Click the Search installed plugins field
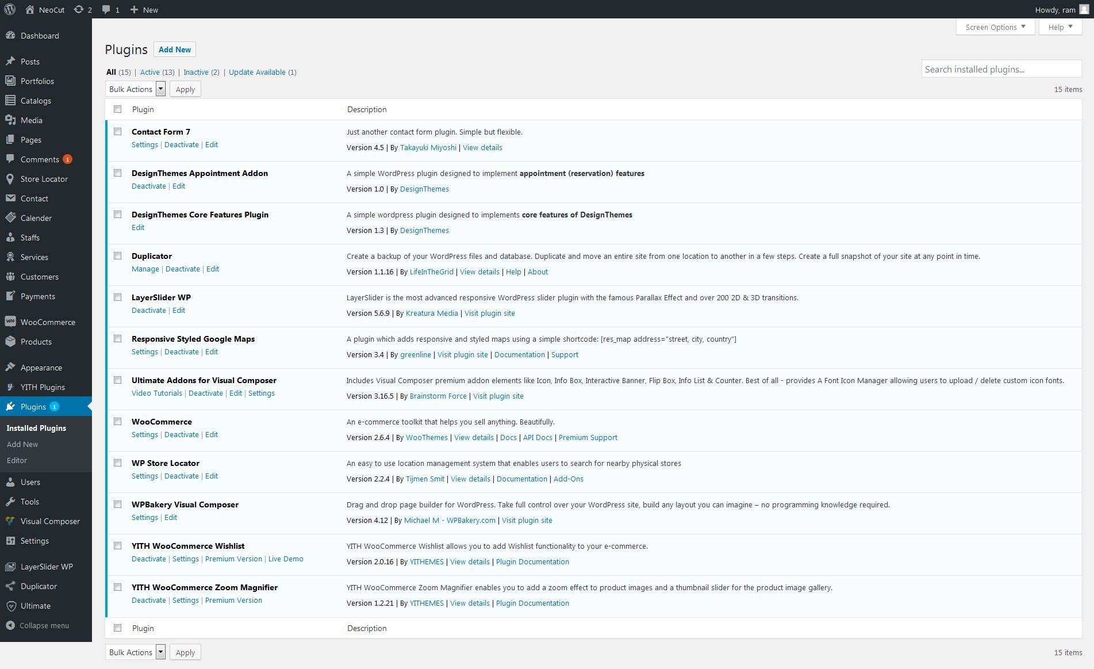 tap(1001, 69)
